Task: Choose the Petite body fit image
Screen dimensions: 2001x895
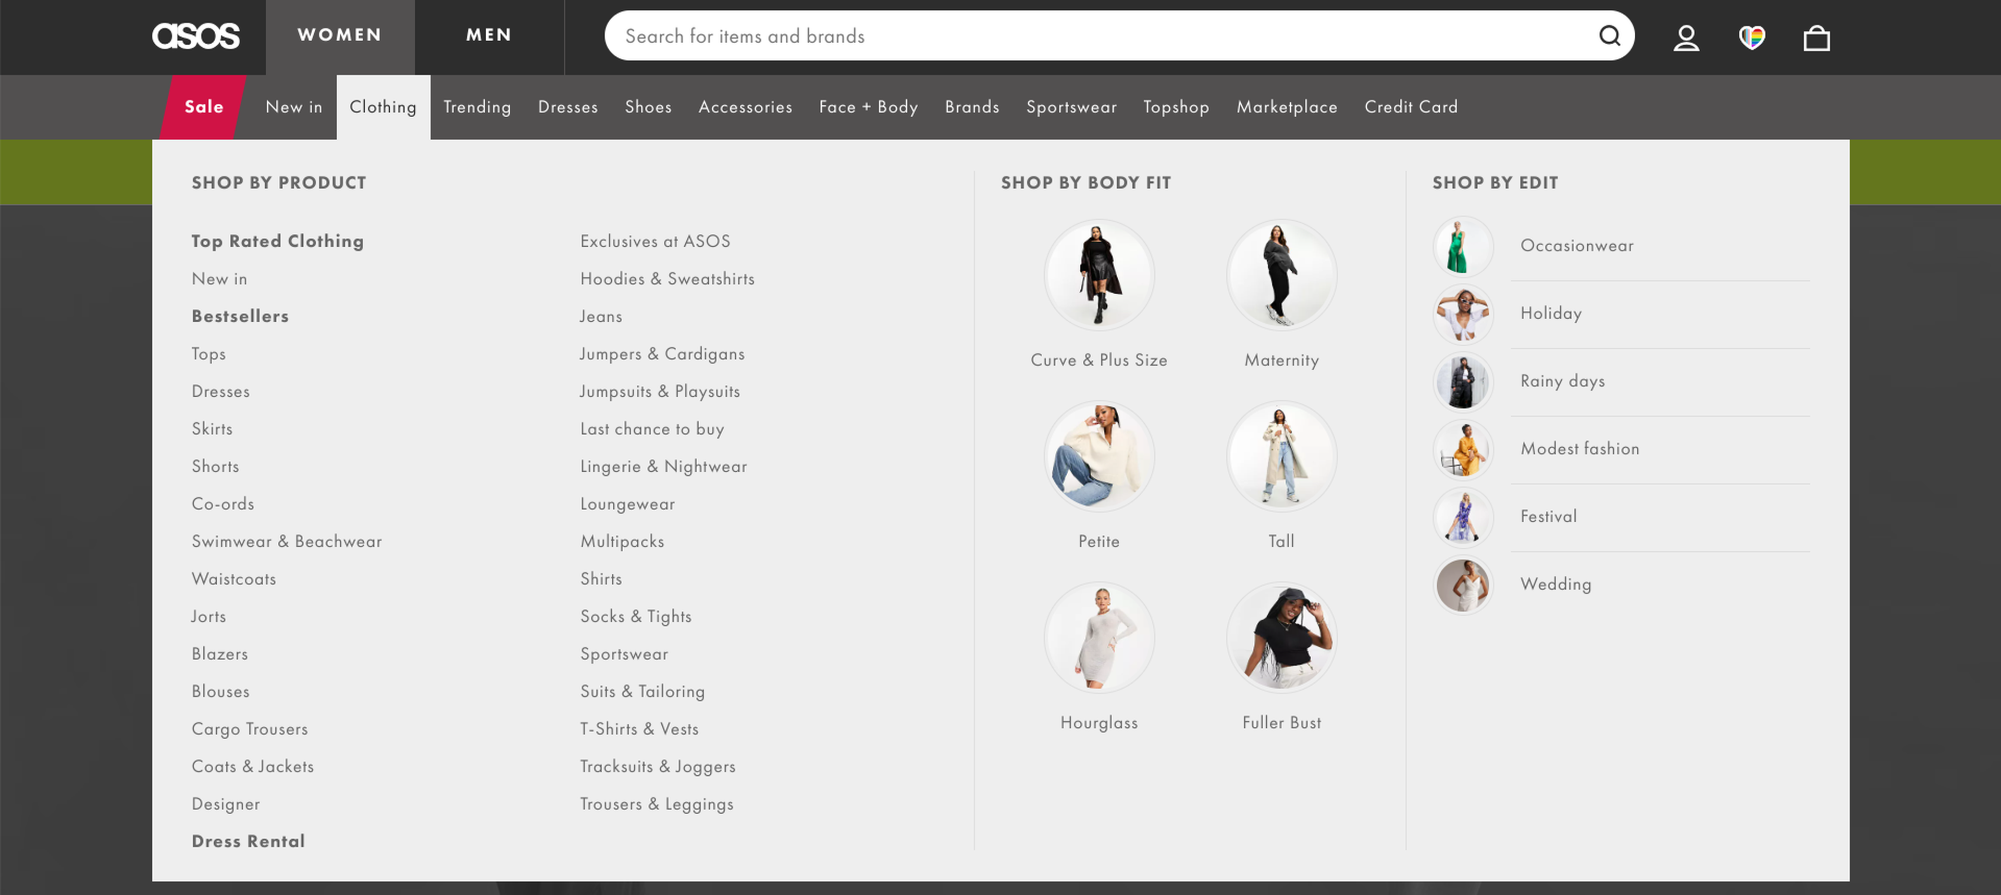Action: click(1098, 457)
